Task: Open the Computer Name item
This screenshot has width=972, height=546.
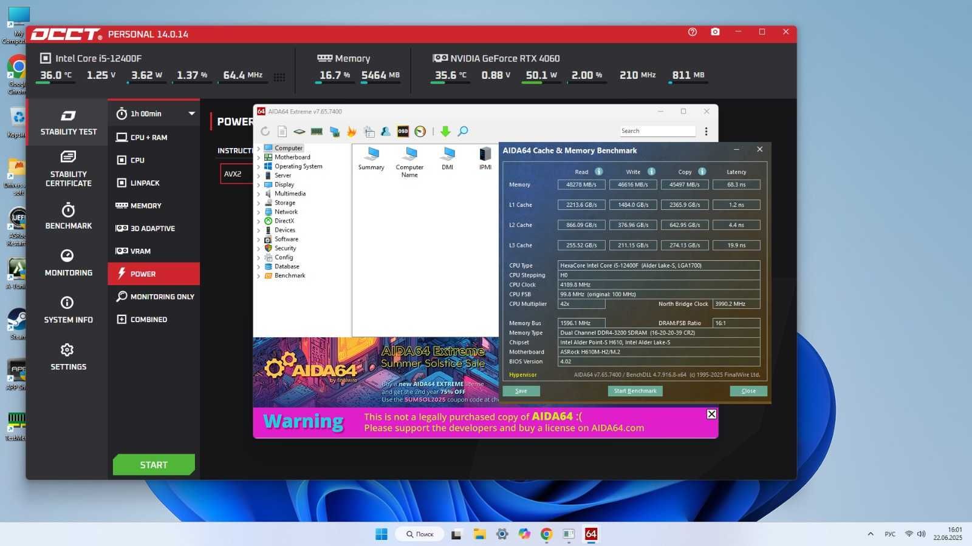Action: (x=409, y=162)
